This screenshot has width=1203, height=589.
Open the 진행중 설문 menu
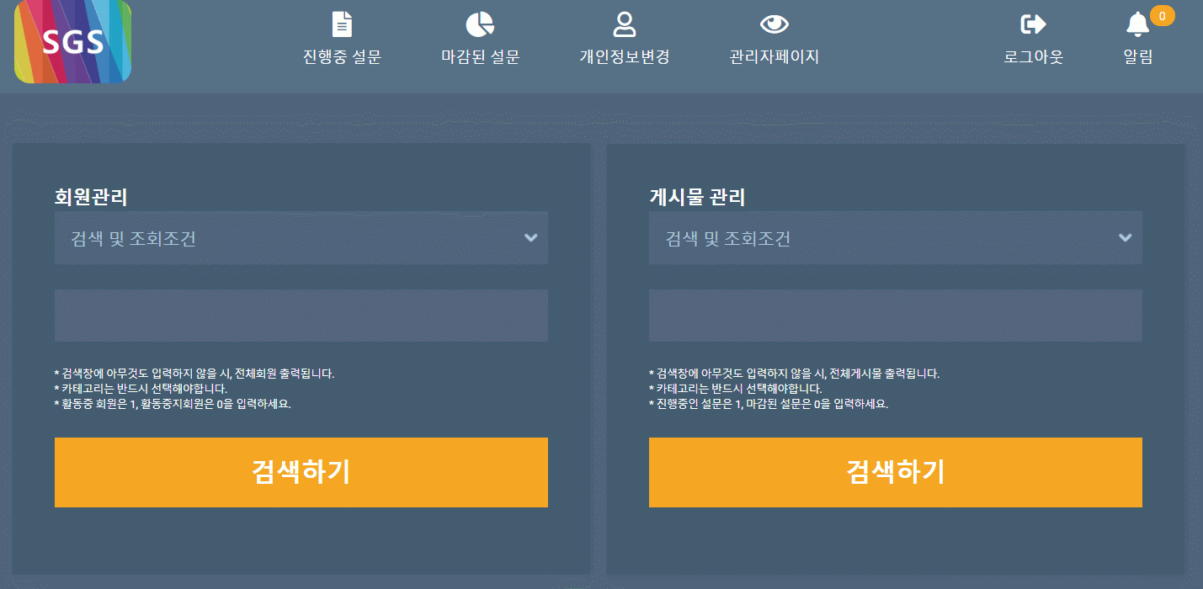click(342, 57)
